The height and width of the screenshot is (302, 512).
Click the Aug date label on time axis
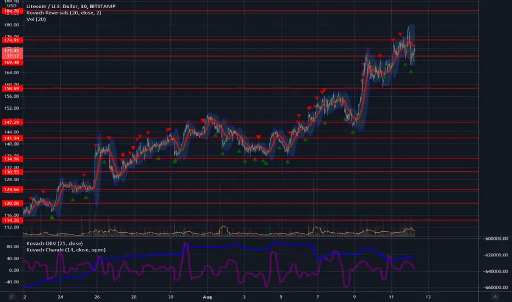point(207,297)
